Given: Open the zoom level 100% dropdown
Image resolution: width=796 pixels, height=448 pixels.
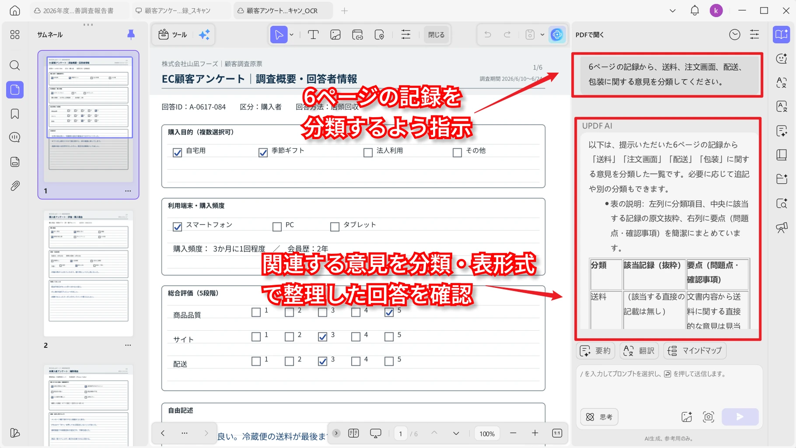Looking at the screenshot, I should pyautogui.click(x=487, y=434).
